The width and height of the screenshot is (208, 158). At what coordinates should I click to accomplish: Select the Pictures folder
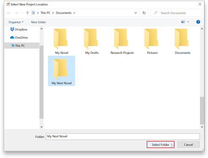(152, 41)
